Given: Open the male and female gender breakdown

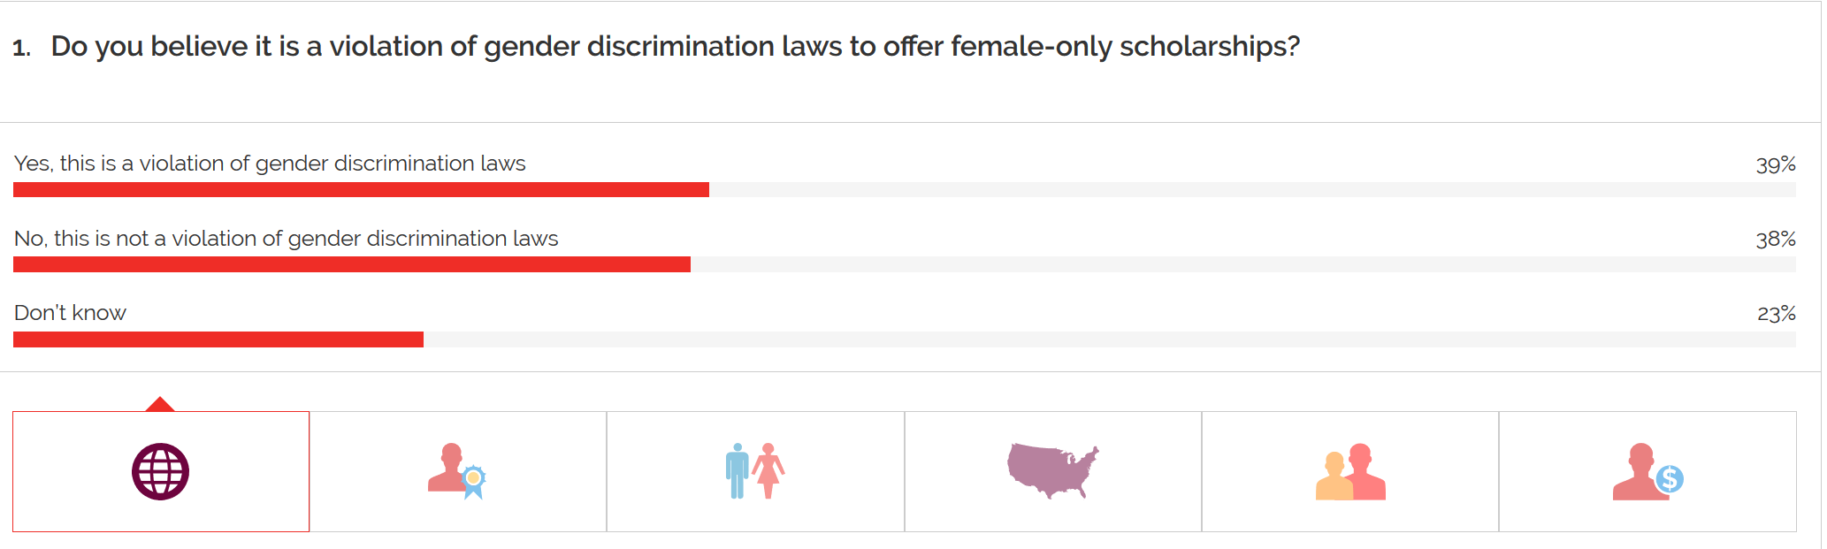Looking at the screenshot, I should 754,471.
